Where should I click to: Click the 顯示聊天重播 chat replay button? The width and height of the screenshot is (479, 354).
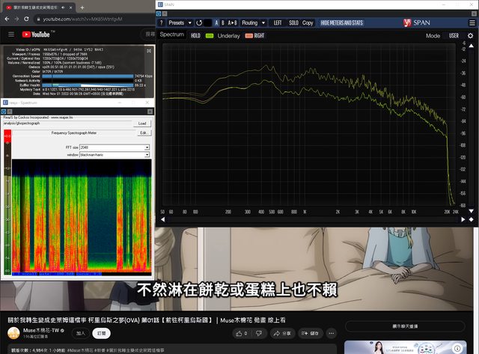(405, 326)
